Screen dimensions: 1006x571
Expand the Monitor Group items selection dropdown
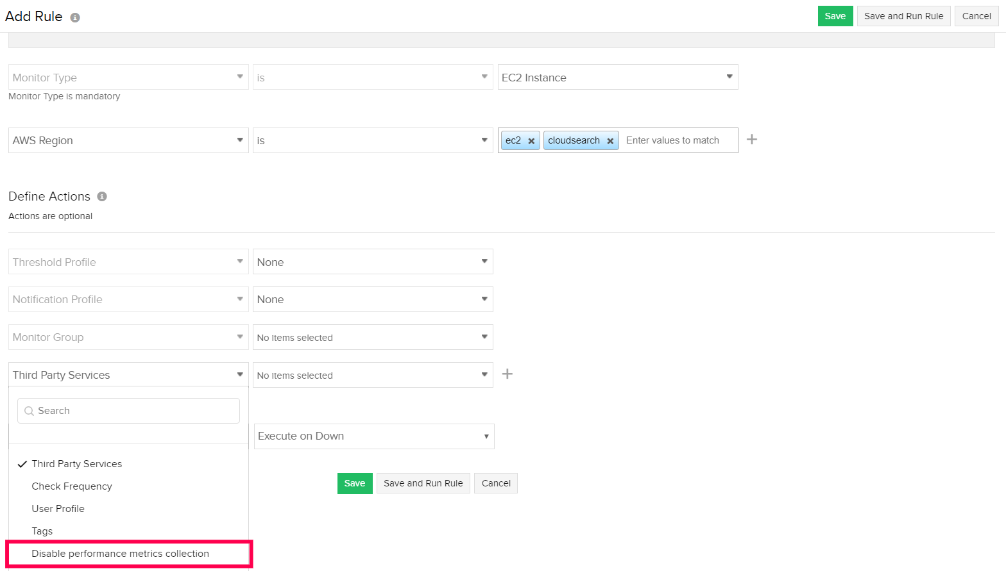pos(372,338)
